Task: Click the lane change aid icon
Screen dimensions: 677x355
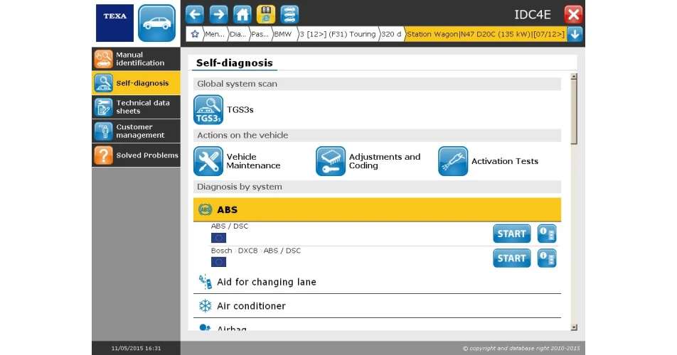Action: 205,282
